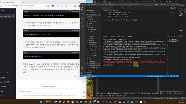Open the Manage gear in VS Code activity bar

82,73
